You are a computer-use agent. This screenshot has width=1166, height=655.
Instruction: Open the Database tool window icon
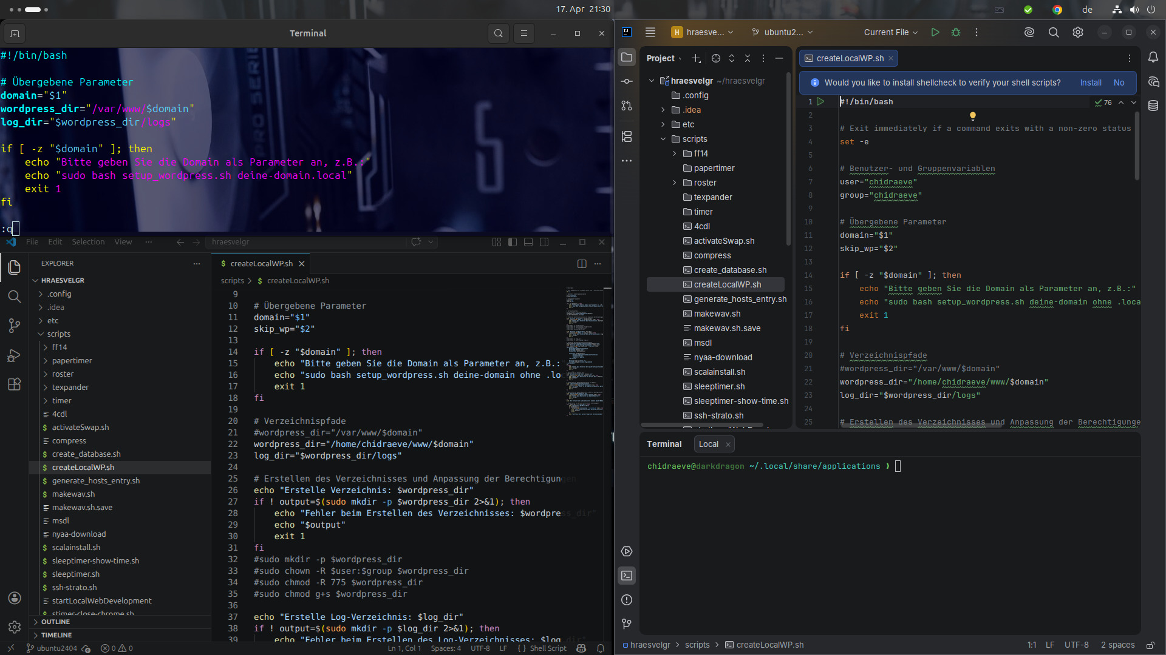(x=1153, y=106)
